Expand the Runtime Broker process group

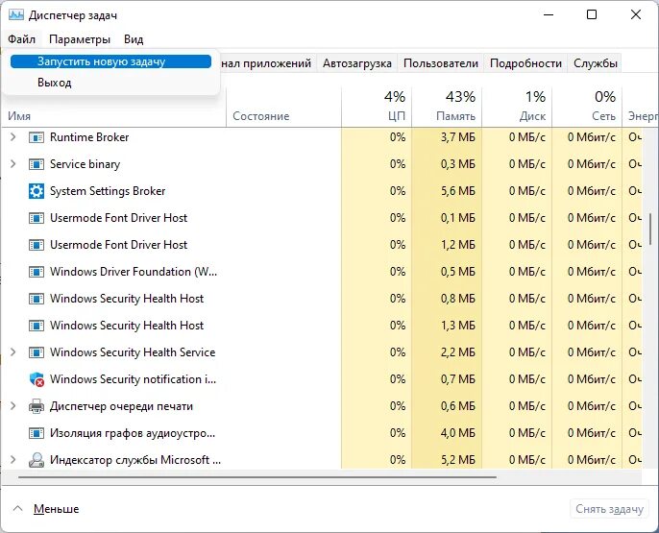13,137
